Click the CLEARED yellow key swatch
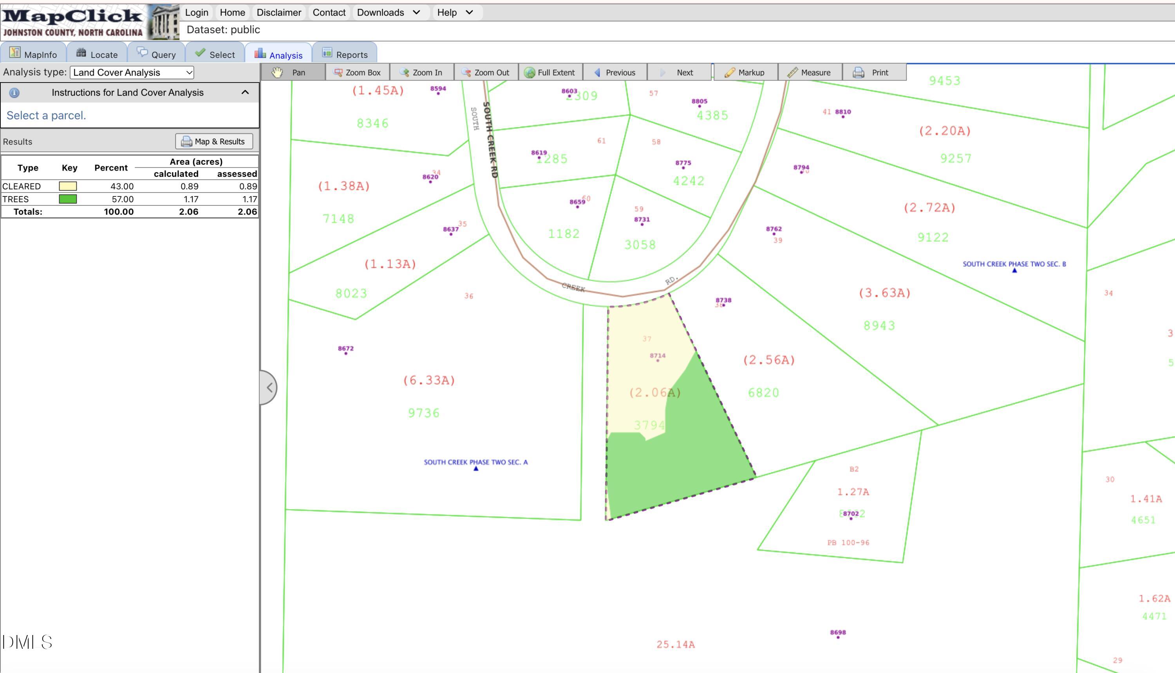Image resolution: width=1175 pixels, height=673 pixels. coord(68,186)
